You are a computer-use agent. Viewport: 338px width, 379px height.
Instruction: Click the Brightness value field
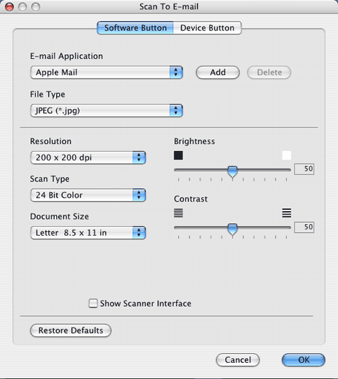click(304, 169)
